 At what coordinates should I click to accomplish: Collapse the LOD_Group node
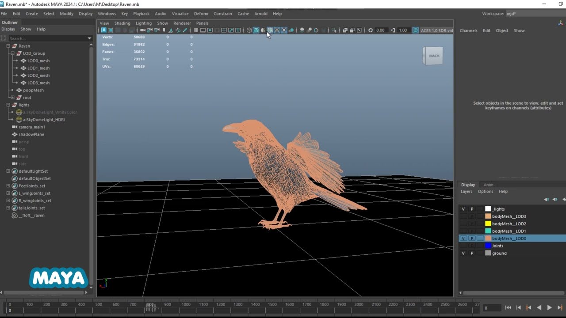[12, 53]
